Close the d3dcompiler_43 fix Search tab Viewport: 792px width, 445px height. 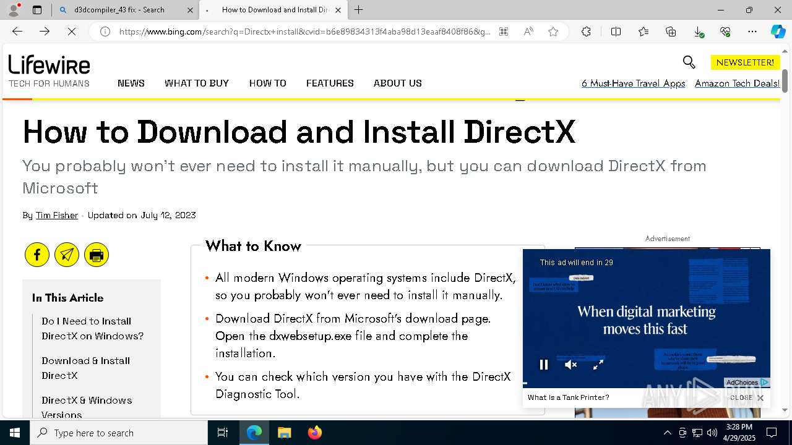(x=190, y=10)
